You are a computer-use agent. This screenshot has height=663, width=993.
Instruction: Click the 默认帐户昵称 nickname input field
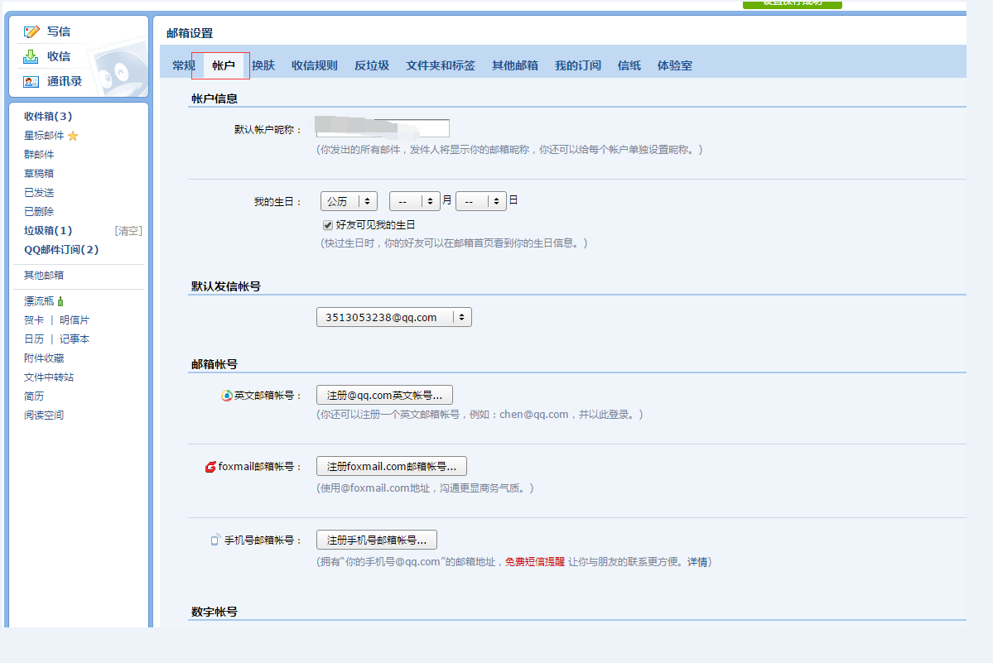(x=383, y=128)
